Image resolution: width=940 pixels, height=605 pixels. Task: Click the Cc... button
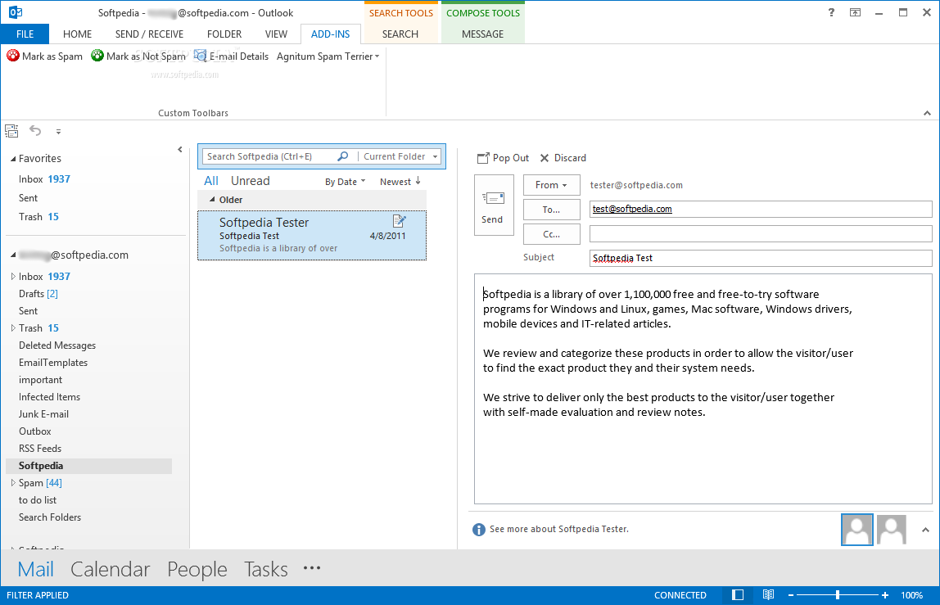click(x=552, y=234)
